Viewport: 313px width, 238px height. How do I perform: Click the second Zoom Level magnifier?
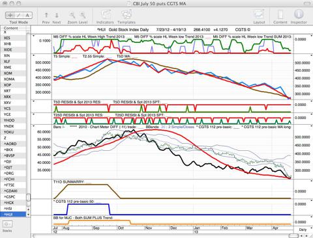click(83, 15)
